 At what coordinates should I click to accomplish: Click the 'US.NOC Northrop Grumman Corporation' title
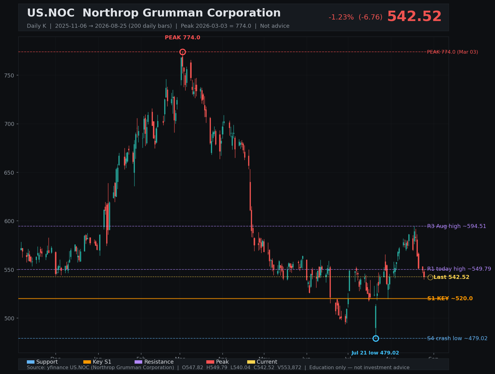click(x=154, y=13)
